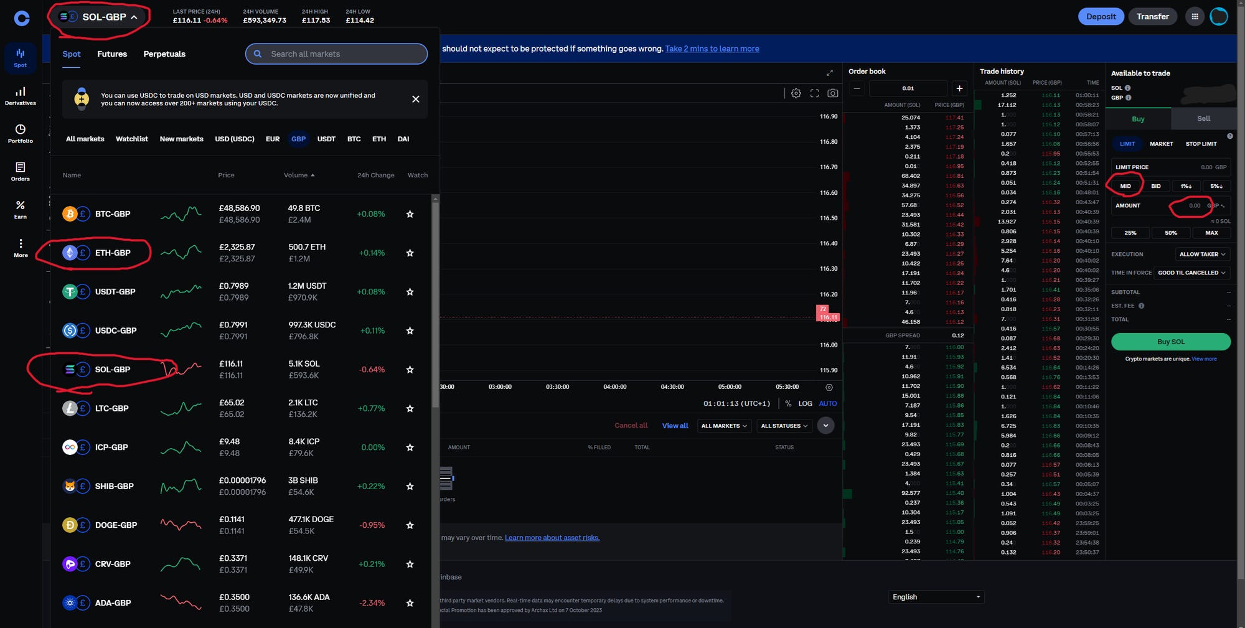The width and height of the screenshot is (1245, 628).
Task: Add ETH-GBP to watchlist star
Action: point(410,253)
